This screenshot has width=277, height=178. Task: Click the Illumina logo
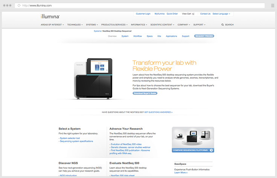click(x=50, y=16)
